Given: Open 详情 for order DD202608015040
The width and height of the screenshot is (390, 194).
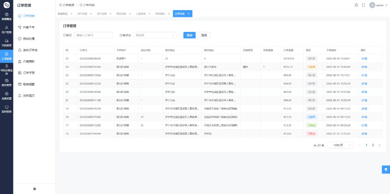Looking at the screenshot, I should click(x=364, y=117).
